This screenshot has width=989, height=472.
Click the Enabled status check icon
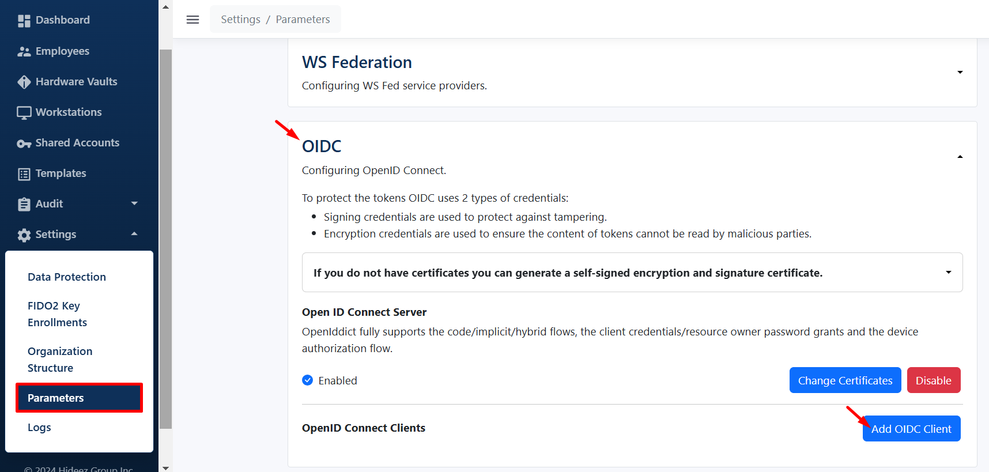pyautogui.click(x=308, y=380)
